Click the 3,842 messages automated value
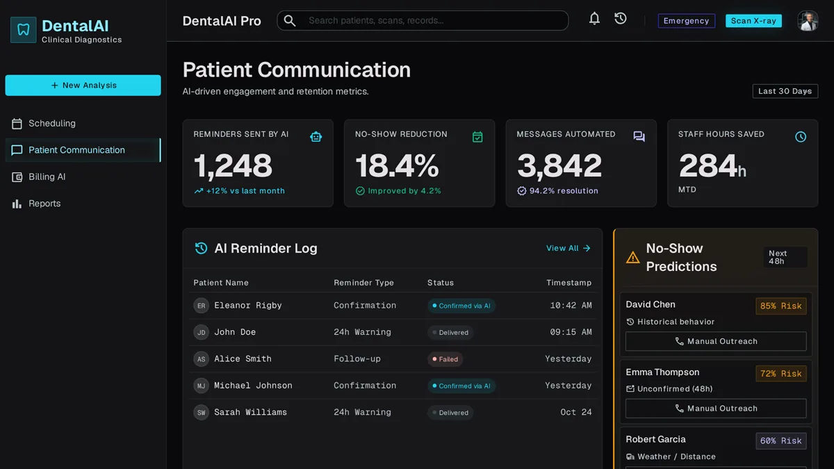This screenshot has width=834, height=469. 559,166
